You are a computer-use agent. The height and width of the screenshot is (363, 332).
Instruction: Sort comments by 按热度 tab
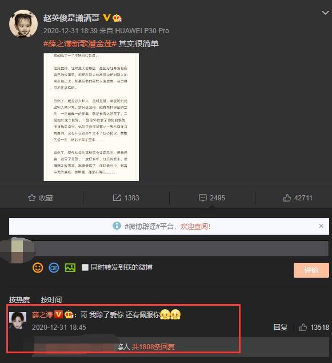pos(19,299)
